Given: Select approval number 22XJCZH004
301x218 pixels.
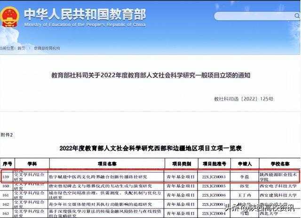Looking at the screenshot, I should [214, 213].
